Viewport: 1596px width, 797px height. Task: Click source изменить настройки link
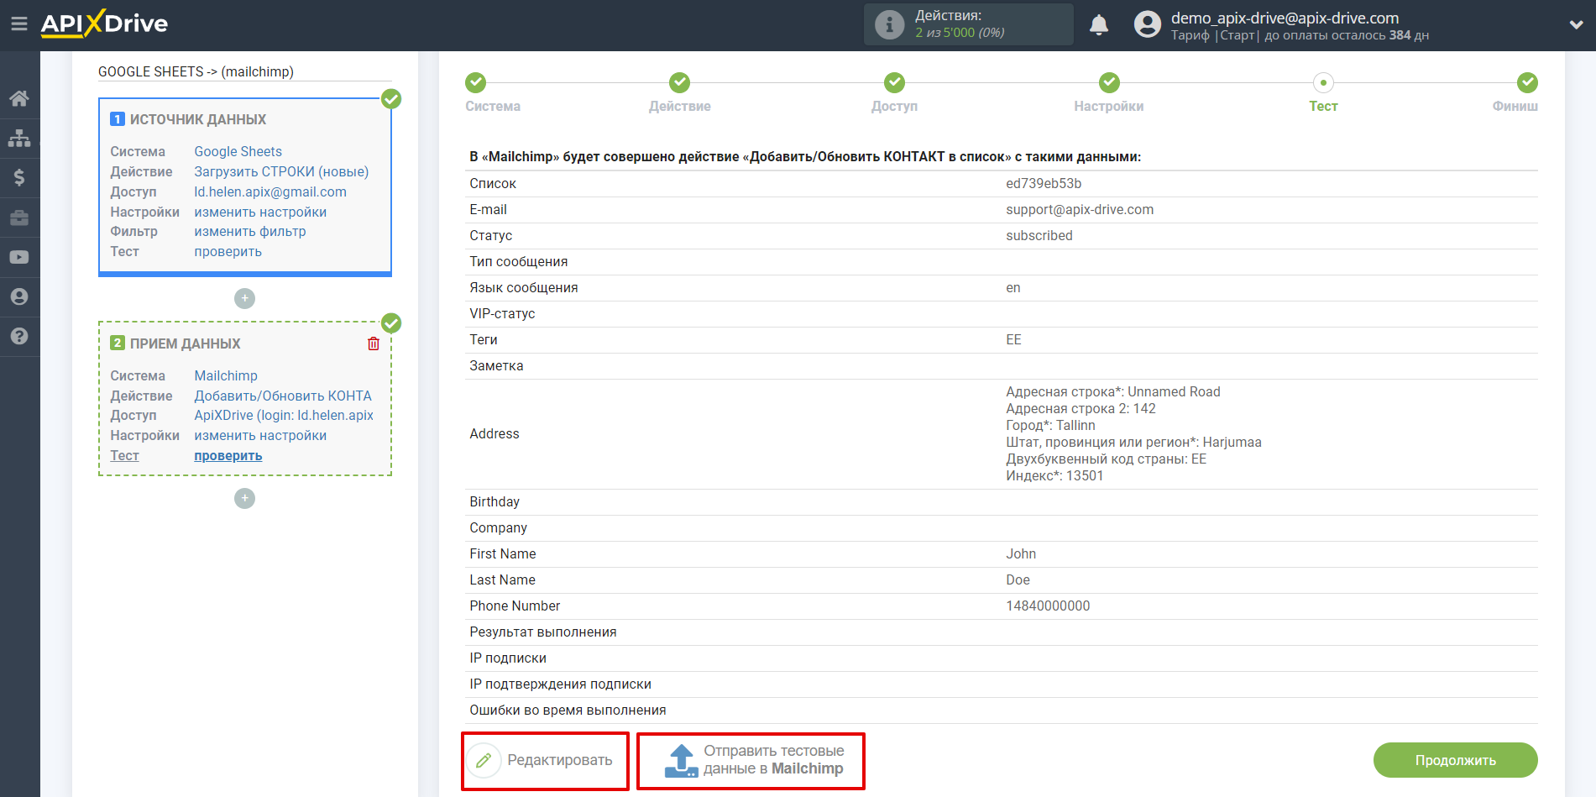[260, 212]
